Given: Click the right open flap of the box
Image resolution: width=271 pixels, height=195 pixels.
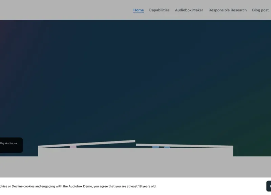Looking at the screenshot, I should (184, 146).
